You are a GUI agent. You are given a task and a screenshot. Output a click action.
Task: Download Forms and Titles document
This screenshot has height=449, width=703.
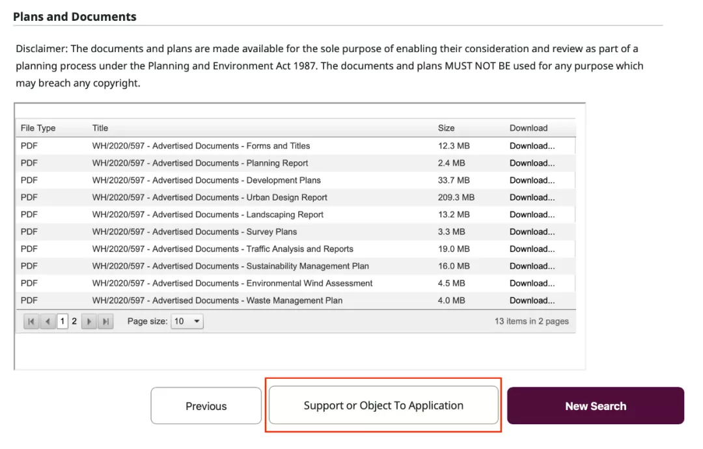point(532,146)
